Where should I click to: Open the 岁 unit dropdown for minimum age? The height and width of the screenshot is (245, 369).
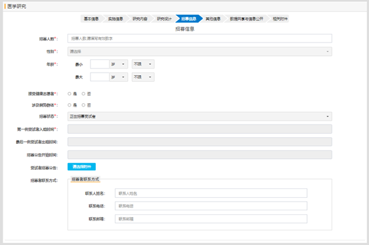pyautogui.click(x=119, y=64)
